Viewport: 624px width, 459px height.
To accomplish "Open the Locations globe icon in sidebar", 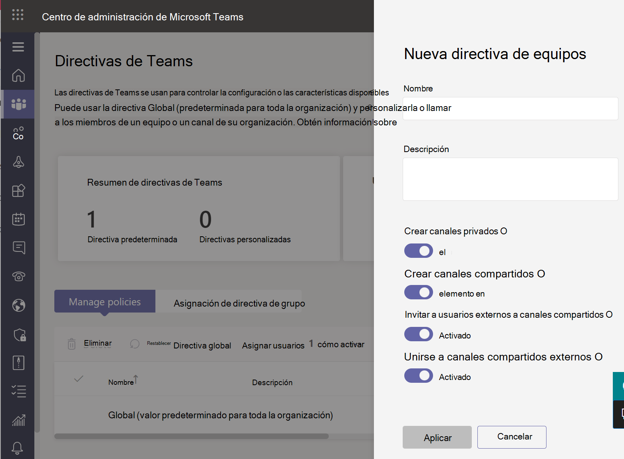I will tap(19, 305).
